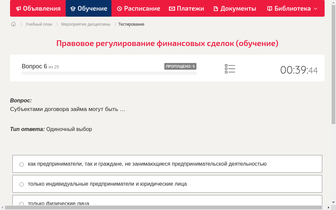The width and height of the screenshot is (336, 210).
Task: Click the payment card icon beside Платежи
Action: click(171, 8)
